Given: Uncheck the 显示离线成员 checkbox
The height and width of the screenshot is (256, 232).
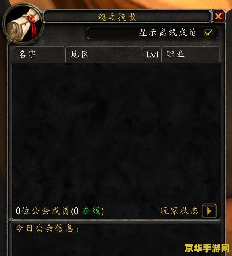Looking at the screenshot, I should pos(209,33).
